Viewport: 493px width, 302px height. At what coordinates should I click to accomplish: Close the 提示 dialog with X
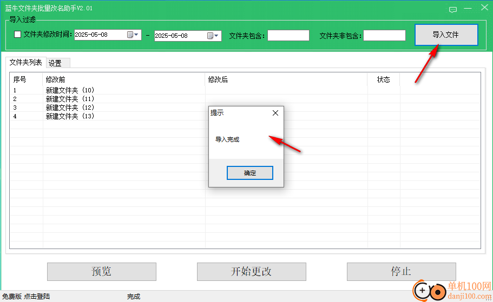pyautogui.click(x=275, y=113)
